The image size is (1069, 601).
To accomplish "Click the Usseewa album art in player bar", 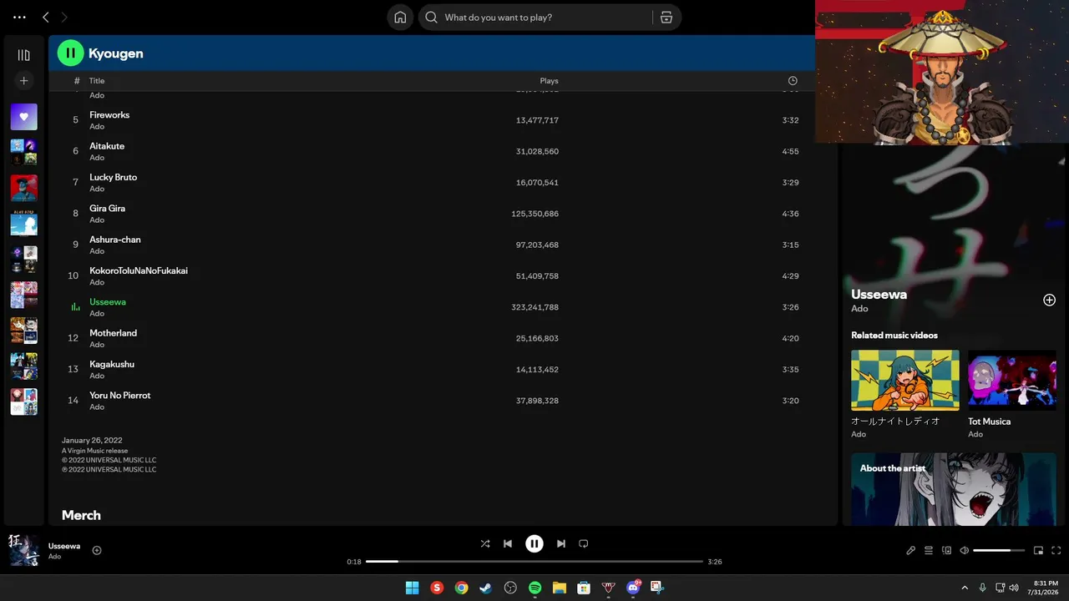I will 24,551.
